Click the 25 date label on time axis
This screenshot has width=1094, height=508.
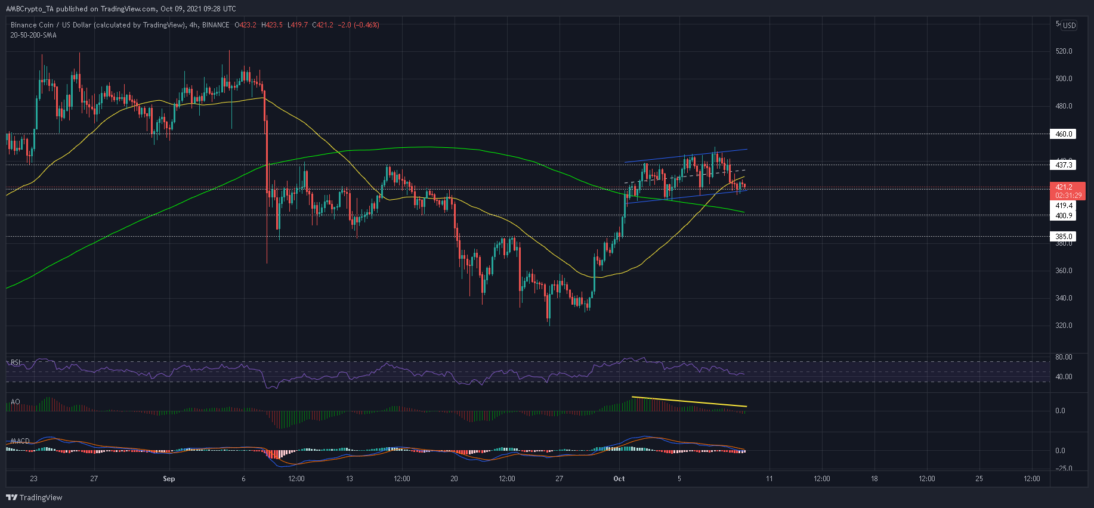(x=979, y=479)
